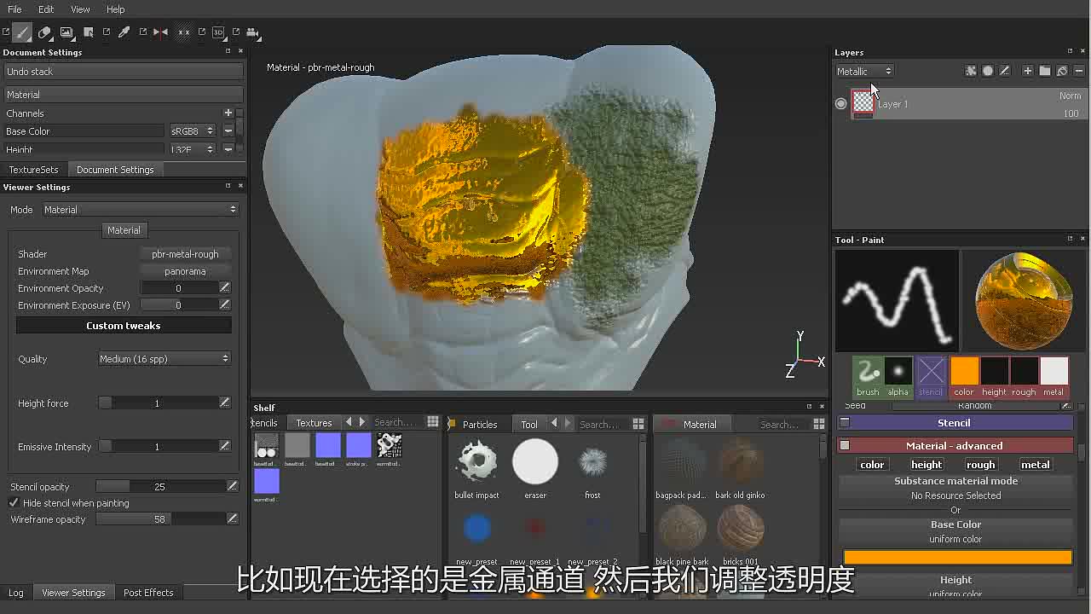Click the Custom tweaks button
Viewport: 1091px width, 614px height.
pyautogui.click(x=124, y=326)
